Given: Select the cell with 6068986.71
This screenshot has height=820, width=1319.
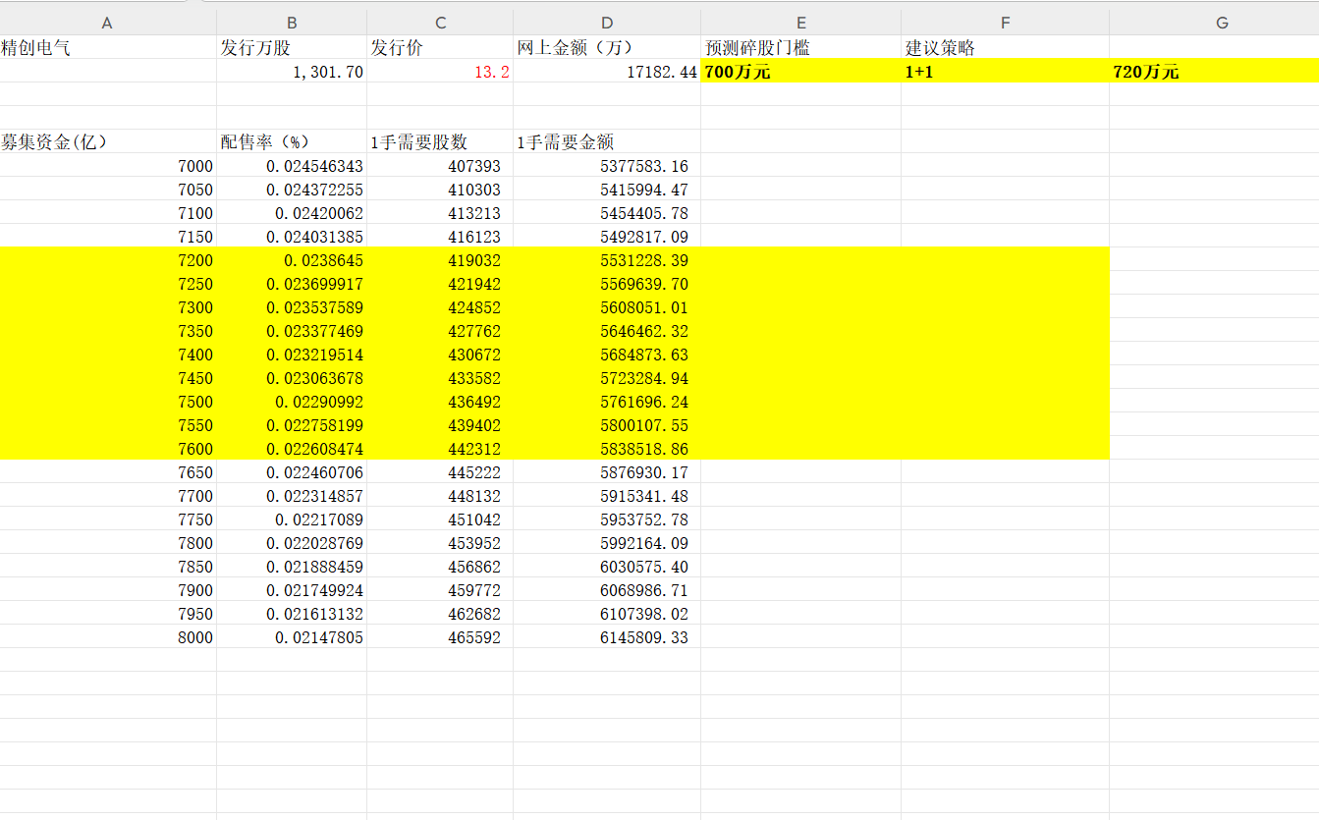Looking at the screenshot, I should pyautogui.click(x=607, y=589).
